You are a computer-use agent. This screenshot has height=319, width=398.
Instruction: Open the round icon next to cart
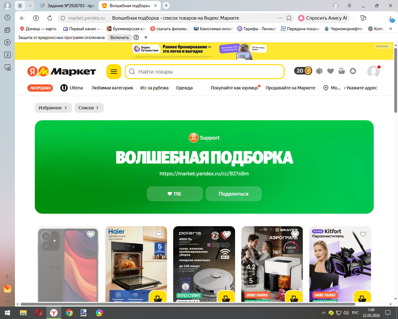[353, 71]
